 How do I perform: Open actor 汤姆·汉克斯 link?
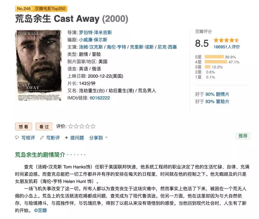pyautogui.click(x=91, y=47)
